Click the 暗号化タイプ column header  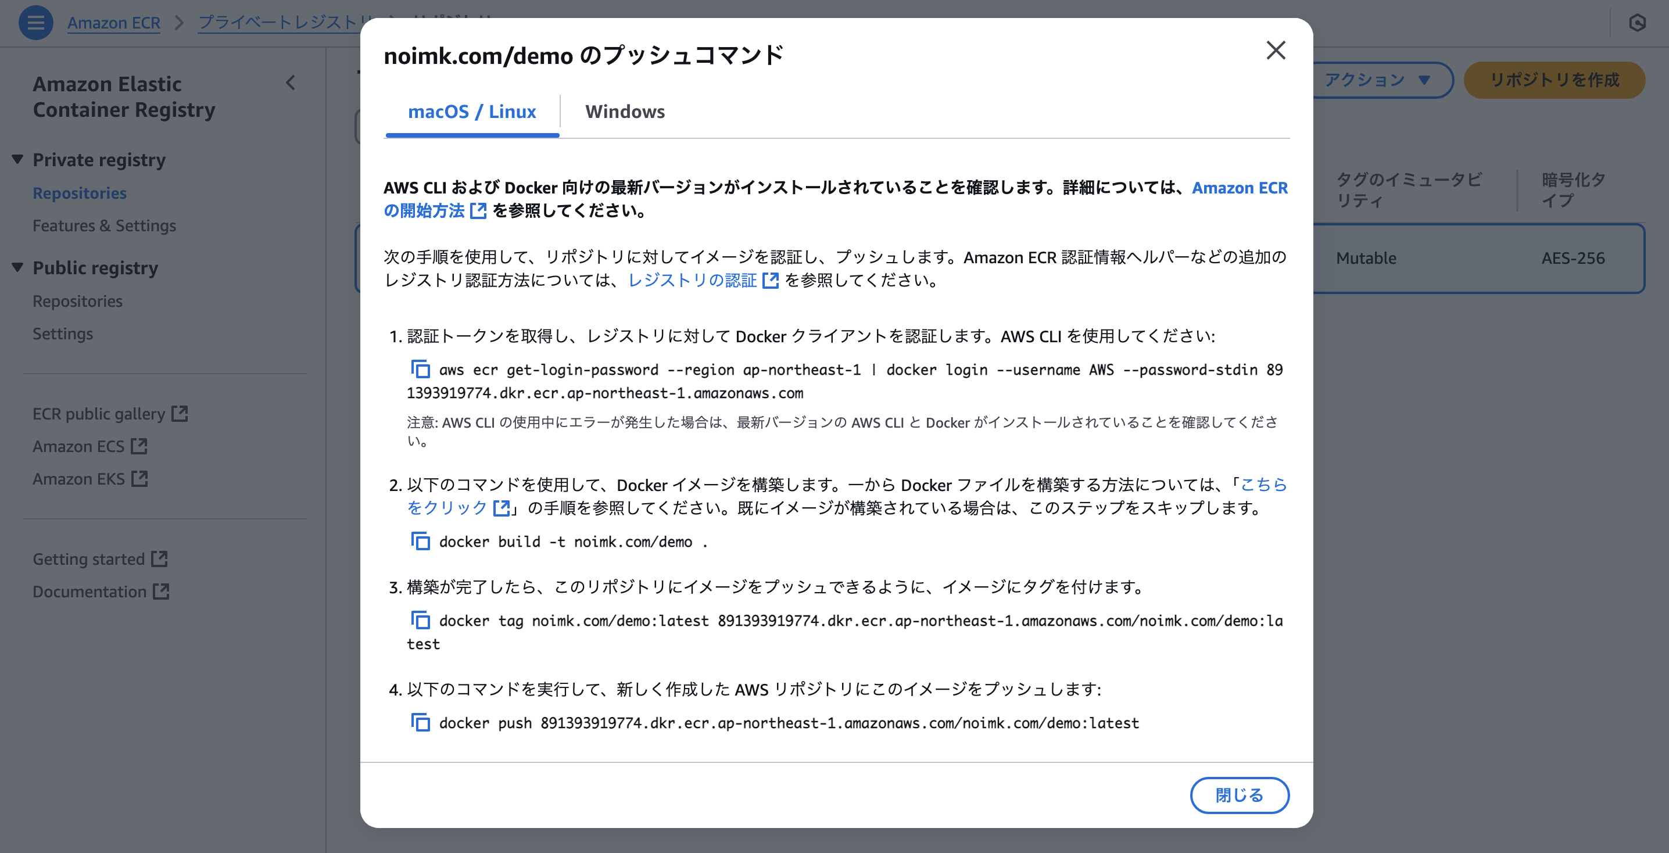pos(1573,190)
